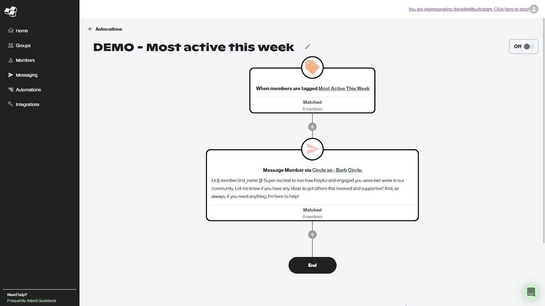
Task: Open the chat support widget
Action: point(531,292)
